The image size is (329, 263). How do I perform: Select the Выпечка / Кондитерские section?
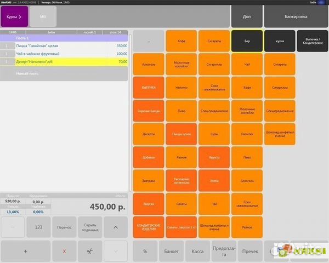click(312, 41)
